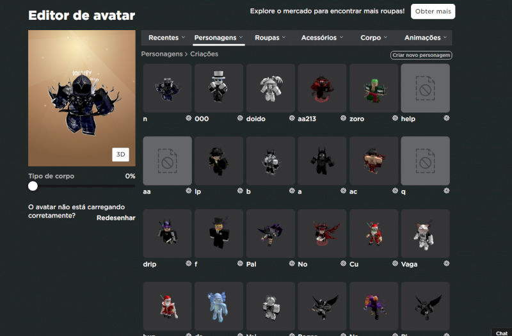The width and height of the screenshot is (512, 336).
Task: Select the ac character thumbnail
Action: tap(374, 161)
